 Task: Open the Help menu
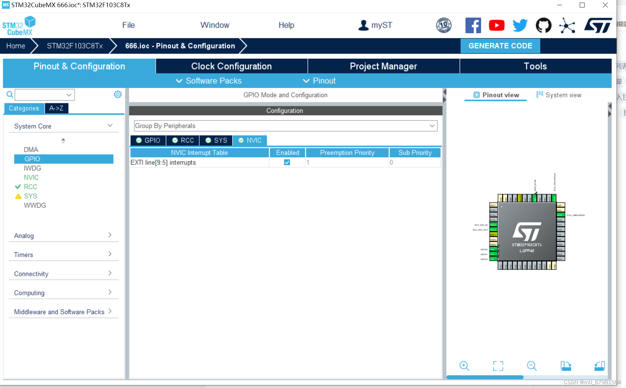click(x=286, y=25)
